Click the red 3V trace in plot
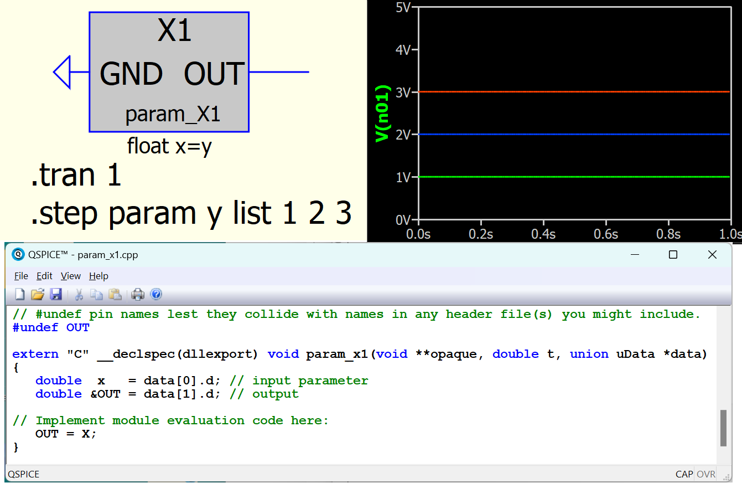 [574, 91]
